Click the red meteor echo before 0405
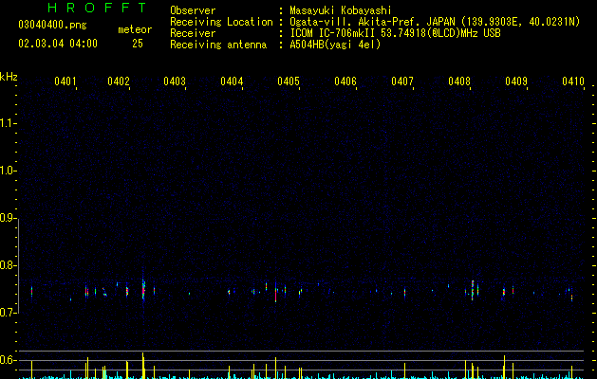 point(275,295)
